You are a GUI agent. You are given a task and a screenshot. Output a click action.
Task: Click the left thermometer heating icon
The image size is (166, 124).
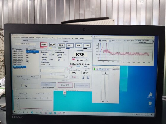(x=83, y=78)
